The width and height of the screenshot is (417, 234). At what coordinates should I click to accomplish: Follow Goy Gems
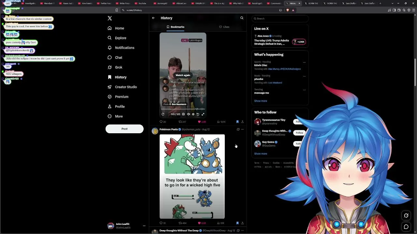pos(299,144)
